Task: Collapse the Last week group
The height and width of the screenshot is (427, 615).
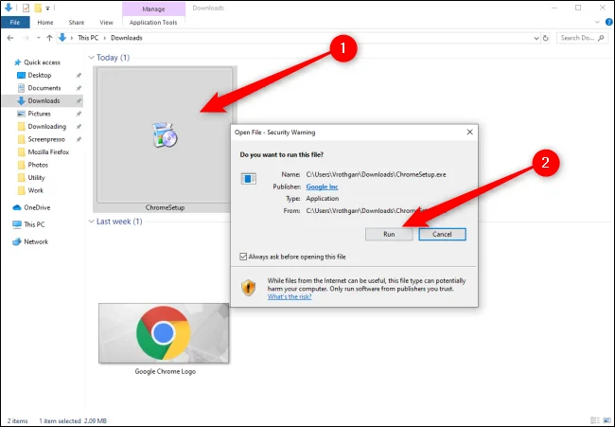Action: (x=90, y=222)
